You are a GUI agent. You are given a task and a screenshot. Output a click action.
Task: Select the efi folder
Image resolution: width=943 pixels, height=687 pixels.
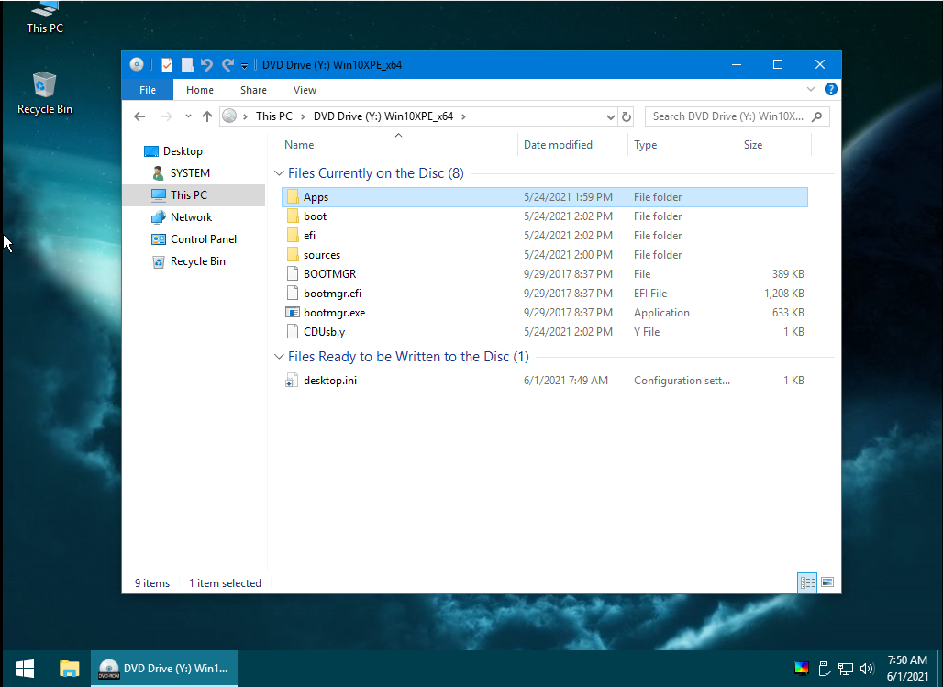(544, 235)
